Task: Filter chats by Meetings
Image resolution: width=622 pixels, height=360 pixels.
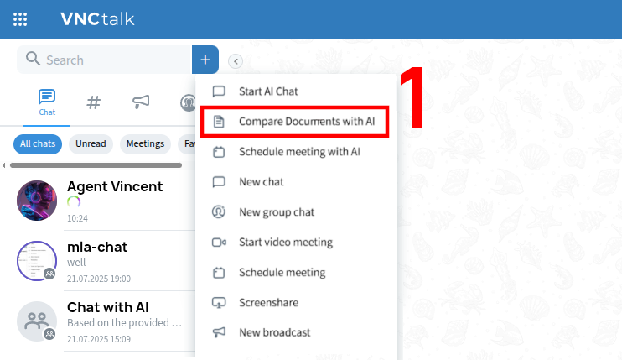Action: [x=145, y=143]
